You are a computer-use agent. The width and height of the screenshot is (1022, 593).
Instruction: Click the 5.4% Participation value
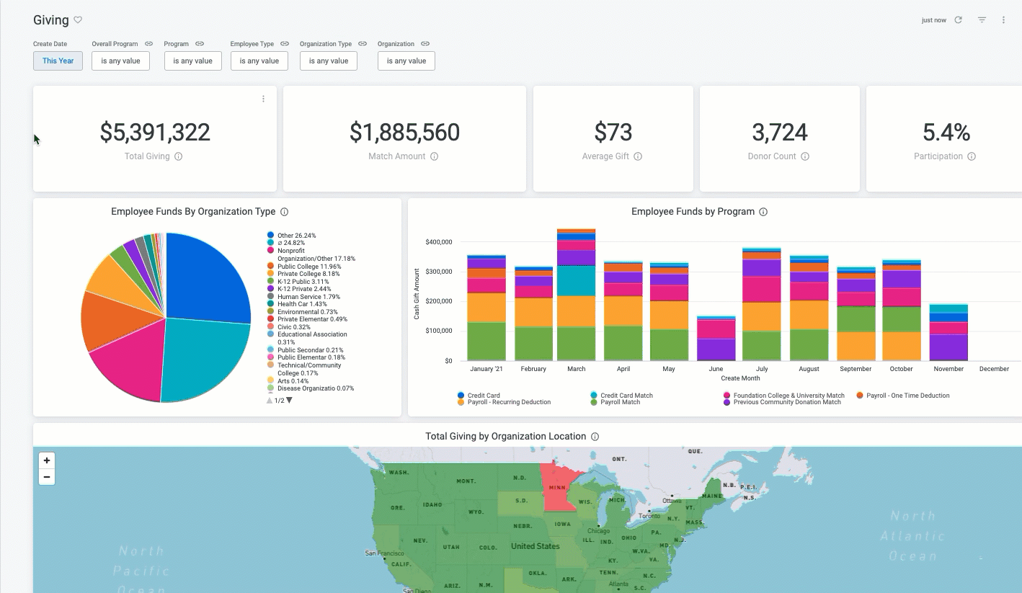[x=946, y=132]
